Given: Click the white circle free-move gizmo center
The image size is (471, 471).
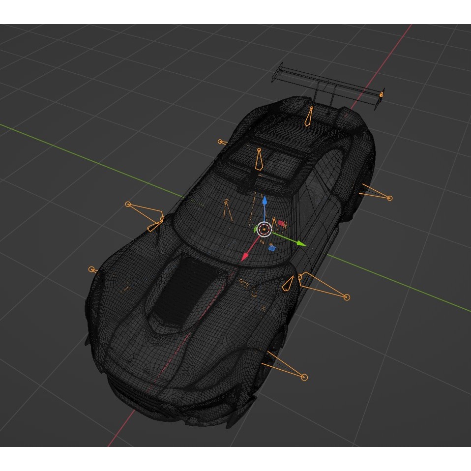Looking at the screenshot, I should 265,230.
